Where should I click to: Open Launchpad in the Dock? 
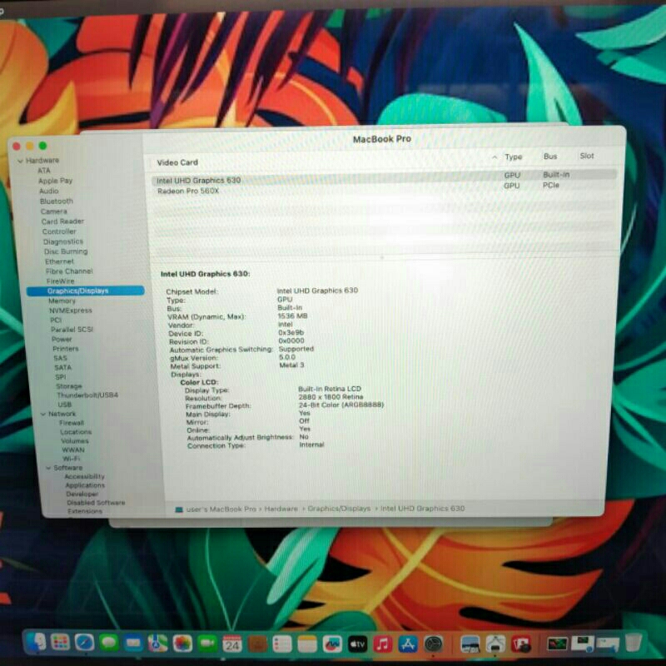coord(60,643)
